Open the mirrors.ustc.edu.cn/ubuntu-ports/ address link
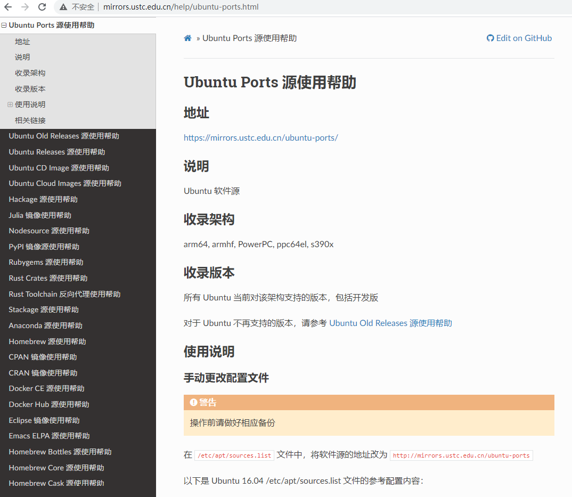The image size is (572, 497). click(x=261, y=137)
